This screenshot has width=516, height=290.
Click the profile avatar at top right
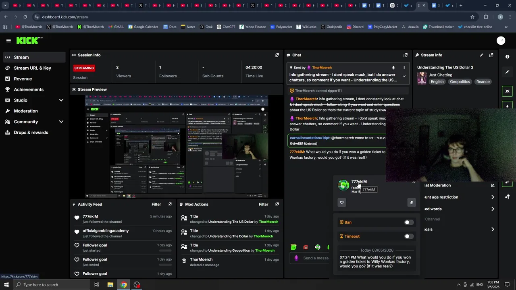point(501,40)
